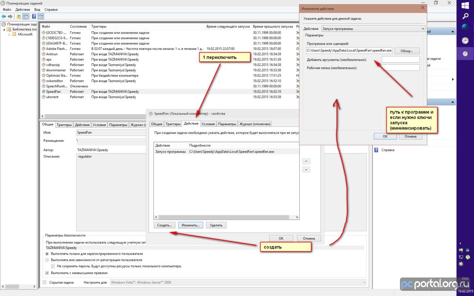Click the 'Обзор...' browse button
The height and width of the screenshot is (296, 474).
407,50
